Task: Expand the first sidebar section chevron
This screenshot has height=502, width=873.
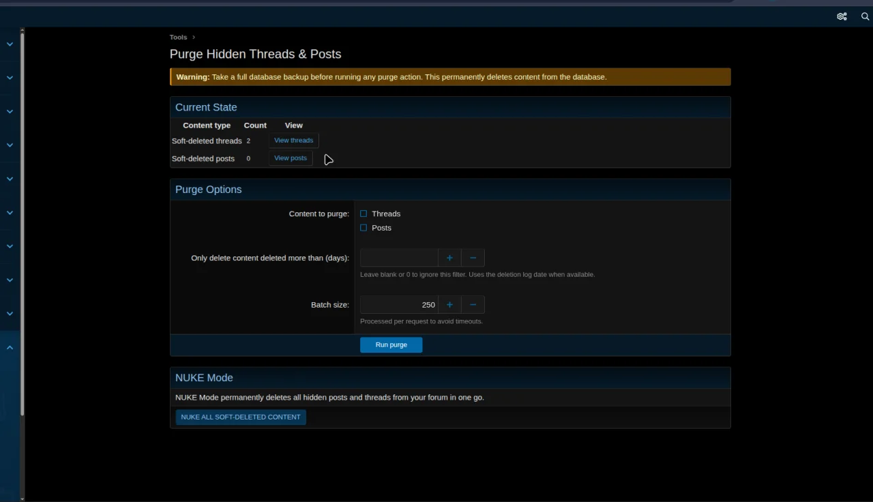Action: (x=10, y=44)
